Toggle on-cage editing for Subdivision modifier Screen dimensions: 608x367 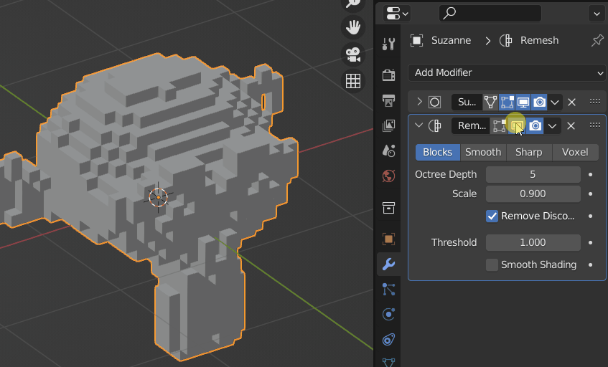click(x=490, y=103)
